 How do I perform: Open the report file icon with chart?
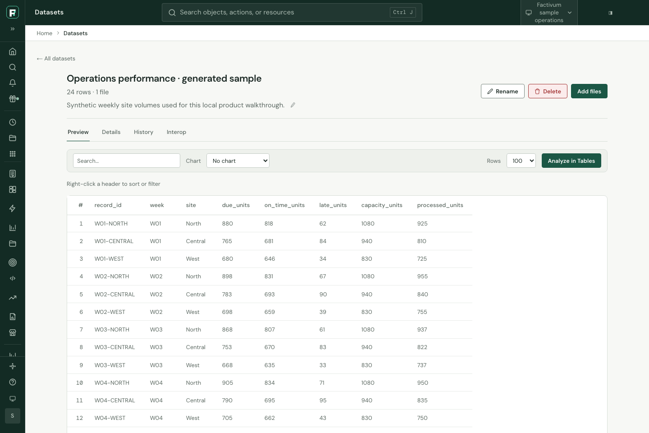click(13, 317)
